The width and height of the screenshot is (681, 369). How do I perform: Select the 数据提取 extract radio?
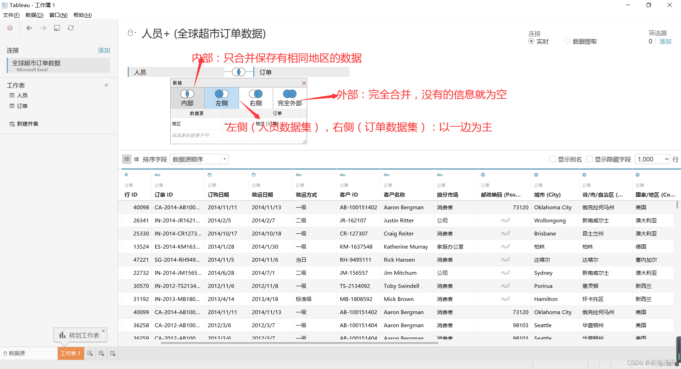tap(567, 41)
